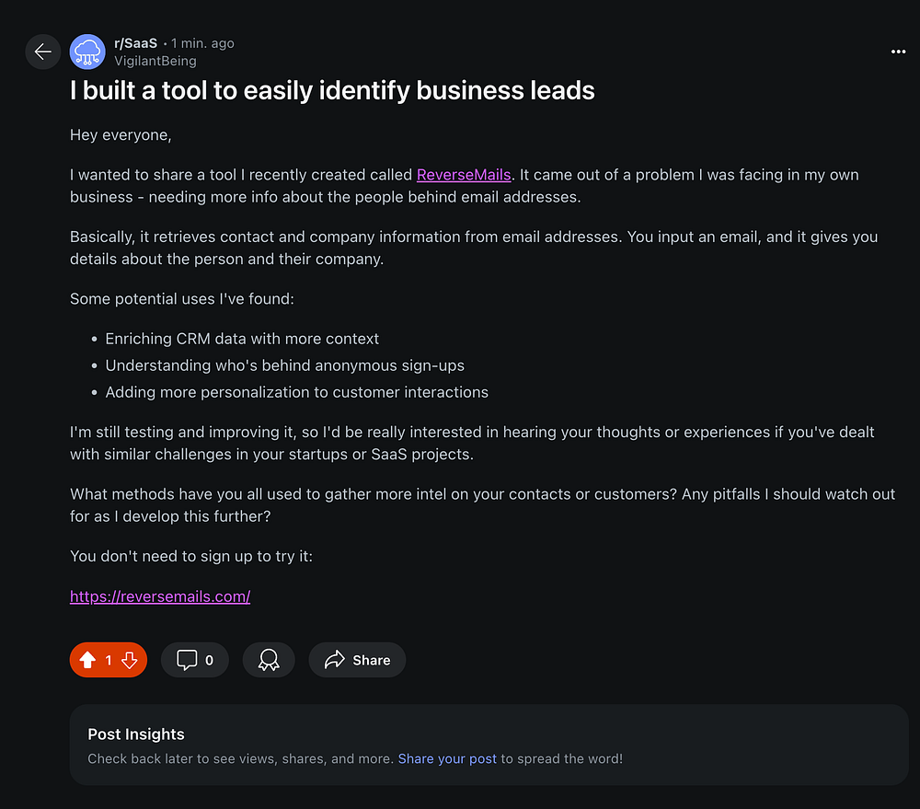
Task: Click the Post Insights heading
Action: pos(136,734)
